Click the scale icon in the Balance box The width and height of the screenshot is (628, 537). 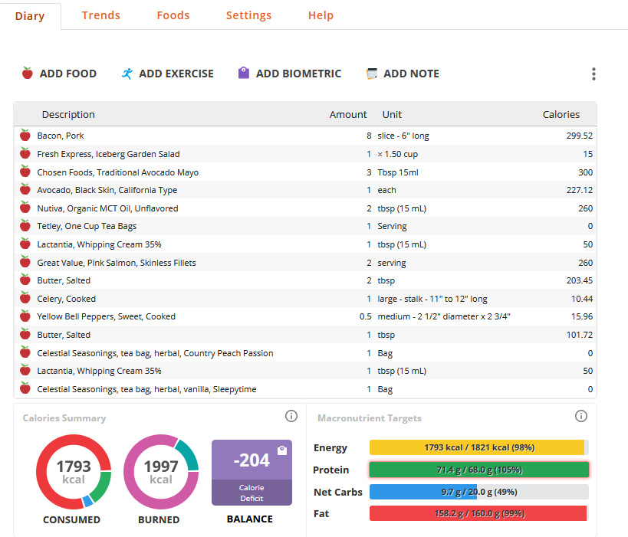click(282, 450)
